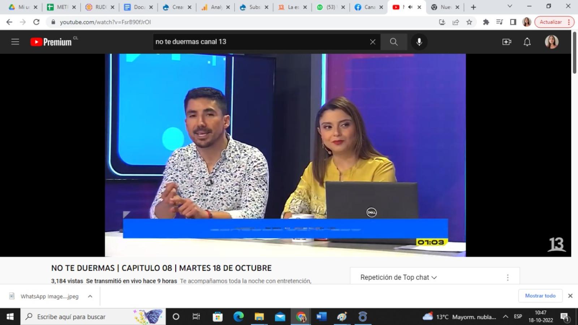Open the YouTube hamburger guide menu

click(15, 42)
